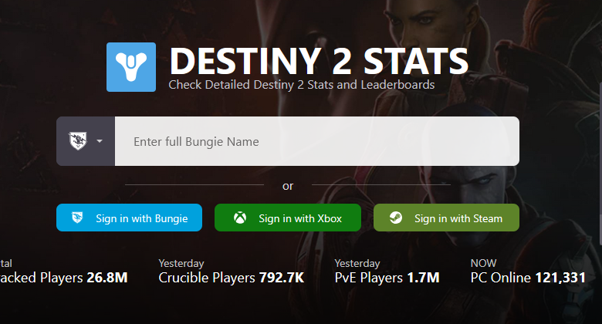Select the PC Online 121,331 counter
The width and height of the screenshot is (602, 324).
528,278
